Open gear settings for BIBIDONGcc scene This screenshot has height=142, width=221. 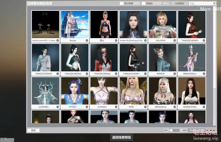click(204, 73)
